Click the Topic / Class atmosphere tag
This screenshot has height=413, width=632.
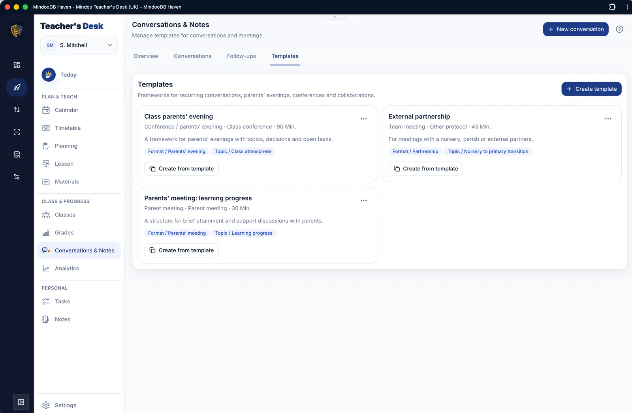243,151
